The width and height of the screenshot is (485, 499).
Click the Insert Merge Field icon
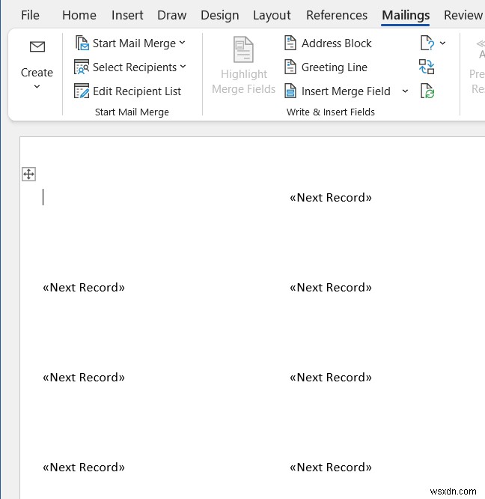(x=290, y=91)
